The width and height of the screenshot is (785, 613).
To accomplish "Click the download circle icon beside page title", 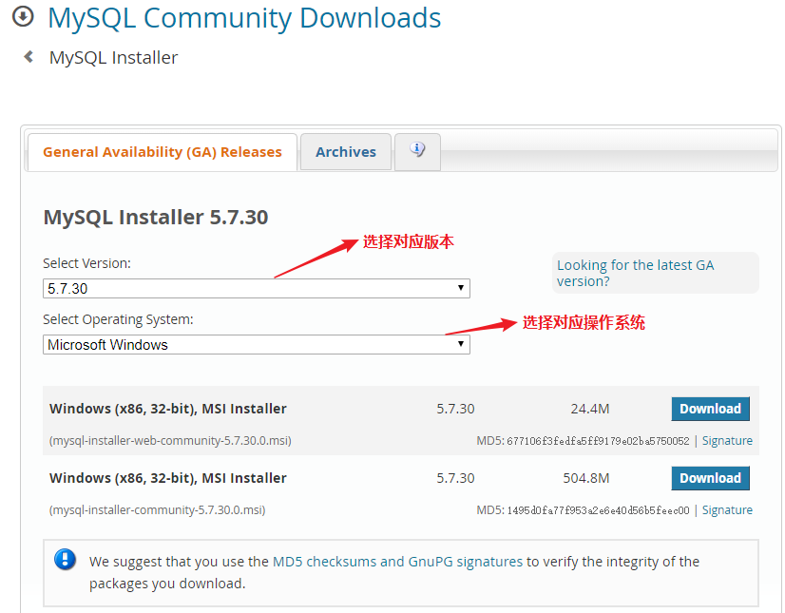I will (x=23, y=16).
